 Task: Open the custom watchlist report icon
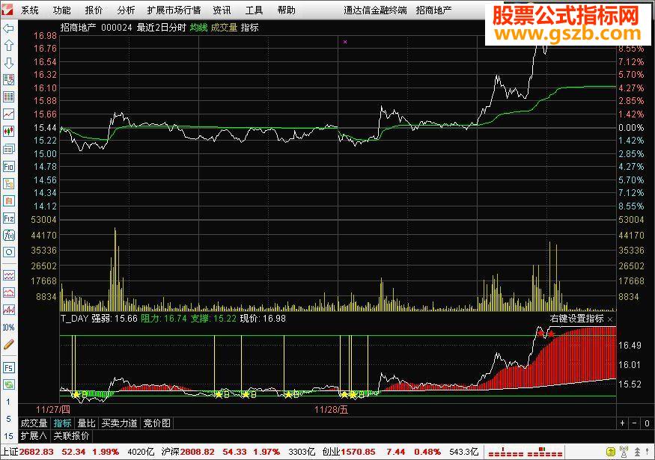pyautogui.click(x=8, y=79)
